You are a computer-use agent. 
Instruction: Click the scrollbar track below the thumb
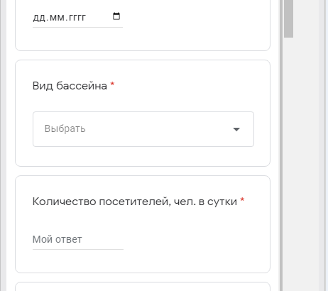tap(288, 165)
